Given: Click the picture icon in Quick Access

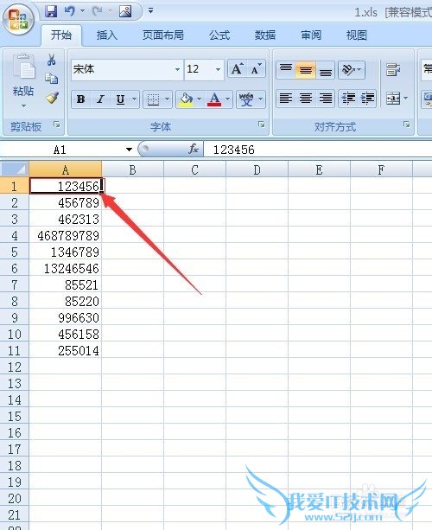Looking at the screenshot, I should 125,11.
